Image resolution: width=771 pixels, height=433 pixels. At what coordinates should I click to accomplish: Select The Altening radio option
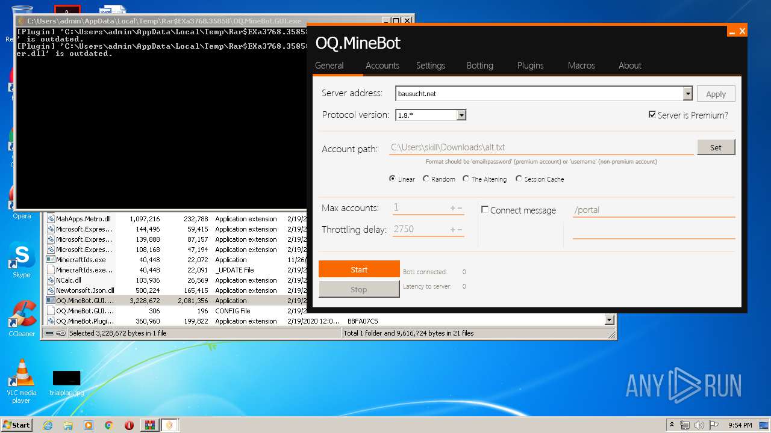(x=466, y=179)
